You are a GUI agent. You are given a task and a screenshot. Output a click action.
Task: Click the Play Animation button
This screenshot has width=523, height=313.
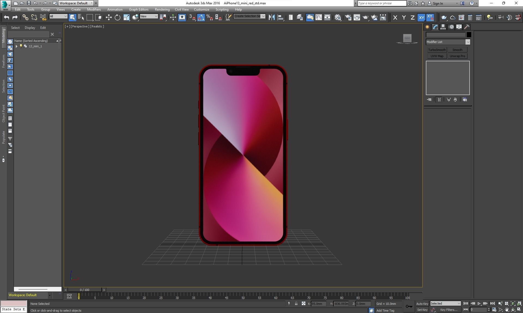point(479,303)
